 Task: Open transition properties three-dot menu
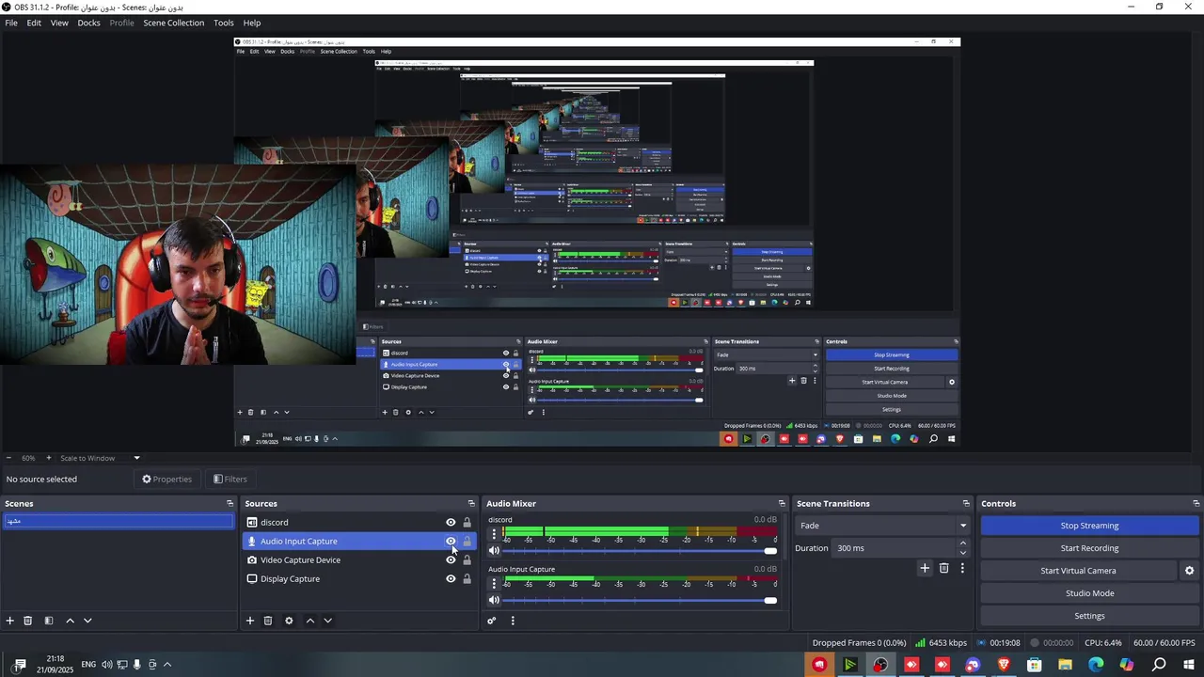[962, 568]
